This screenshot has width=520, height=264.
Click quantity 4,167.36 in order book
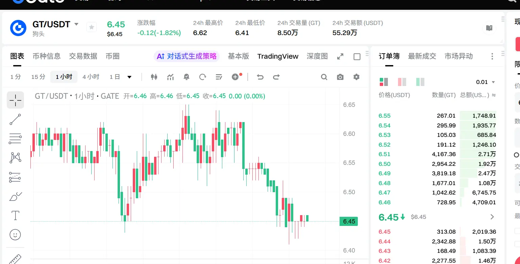point(444,154)
